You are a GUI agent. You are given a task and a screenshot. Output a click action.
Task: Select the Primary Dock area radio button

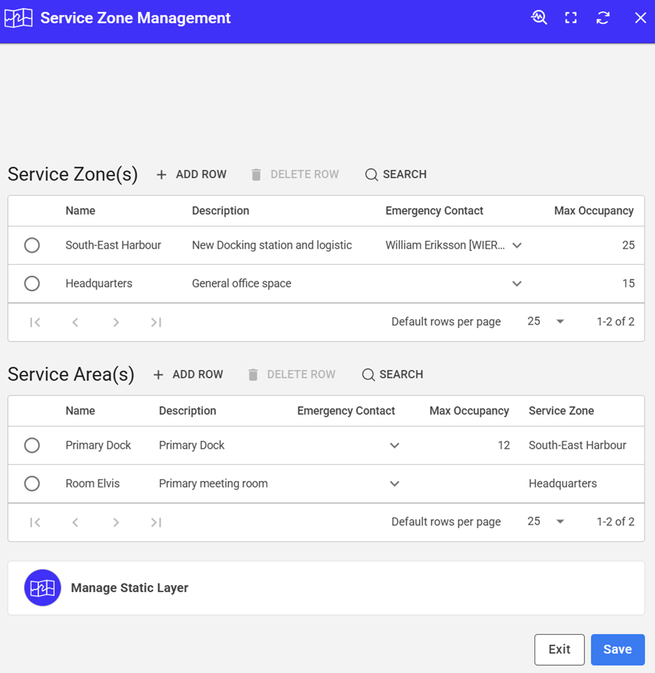[32, 445]
